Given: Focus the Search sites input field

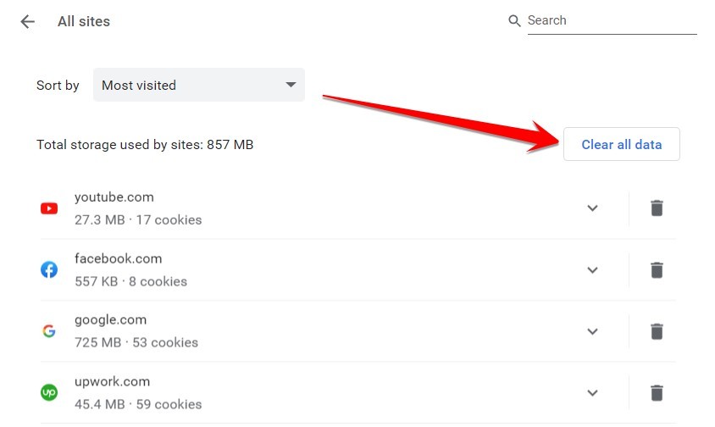Looking at the screenshot, I should pos(612,21).
